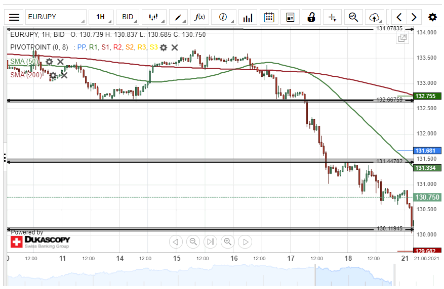Click the blue 131.681 pivot price tag
Screen dimensions: 444x289
(427, 151)
